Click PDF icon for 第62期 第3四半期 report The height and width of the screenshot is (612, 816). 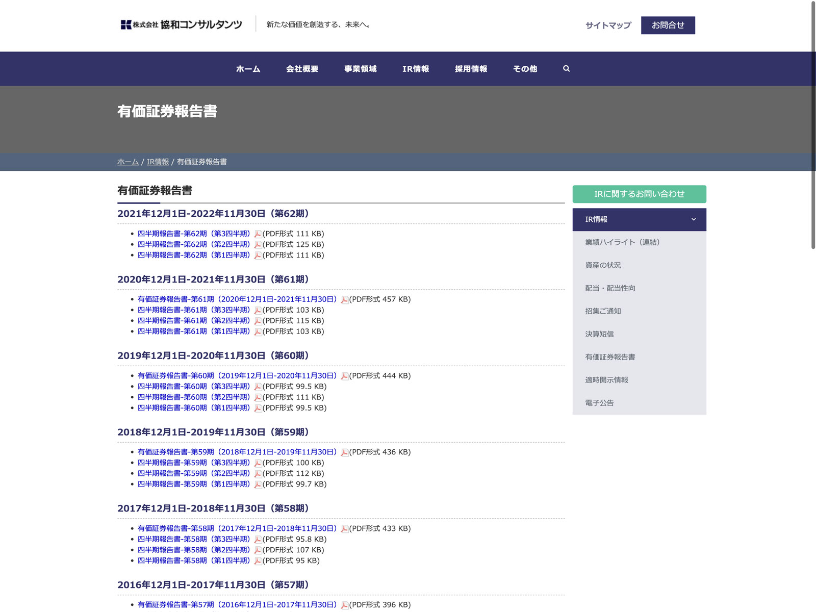pos(258,234)
